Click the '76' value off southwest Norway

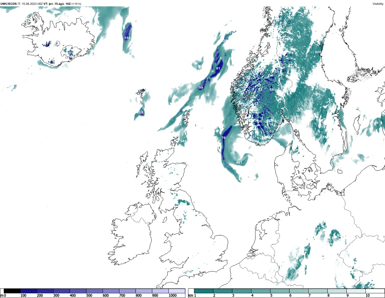point(223,138)
